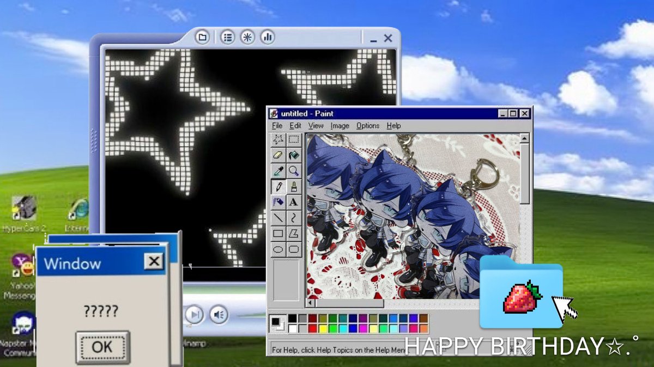Viewport: 654px width, 367px height.
Task: Select the rectangular Select tool in Paint
Action: pos(294,140)
